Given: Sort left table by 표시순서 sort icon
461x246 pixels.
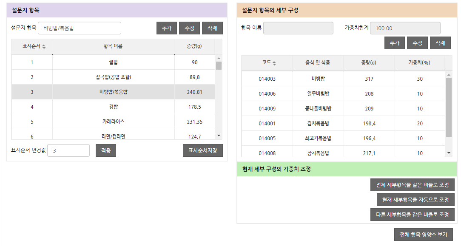Looking at the screenshot, I should (44, 46).
